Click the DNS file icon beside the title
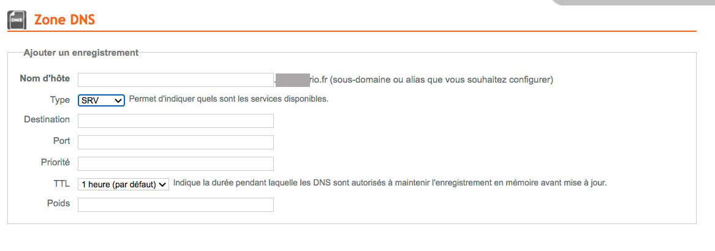 point(17,20)
